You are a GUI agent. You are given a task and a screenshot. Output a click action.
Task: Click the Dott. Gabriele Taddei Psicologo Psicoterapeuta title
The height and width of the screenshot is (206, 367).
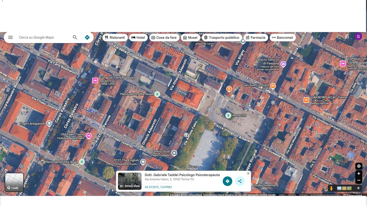tap(182, 175)
